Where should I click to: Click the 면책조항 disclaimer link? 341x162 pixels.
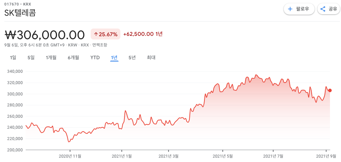click(x=99, y=45)
